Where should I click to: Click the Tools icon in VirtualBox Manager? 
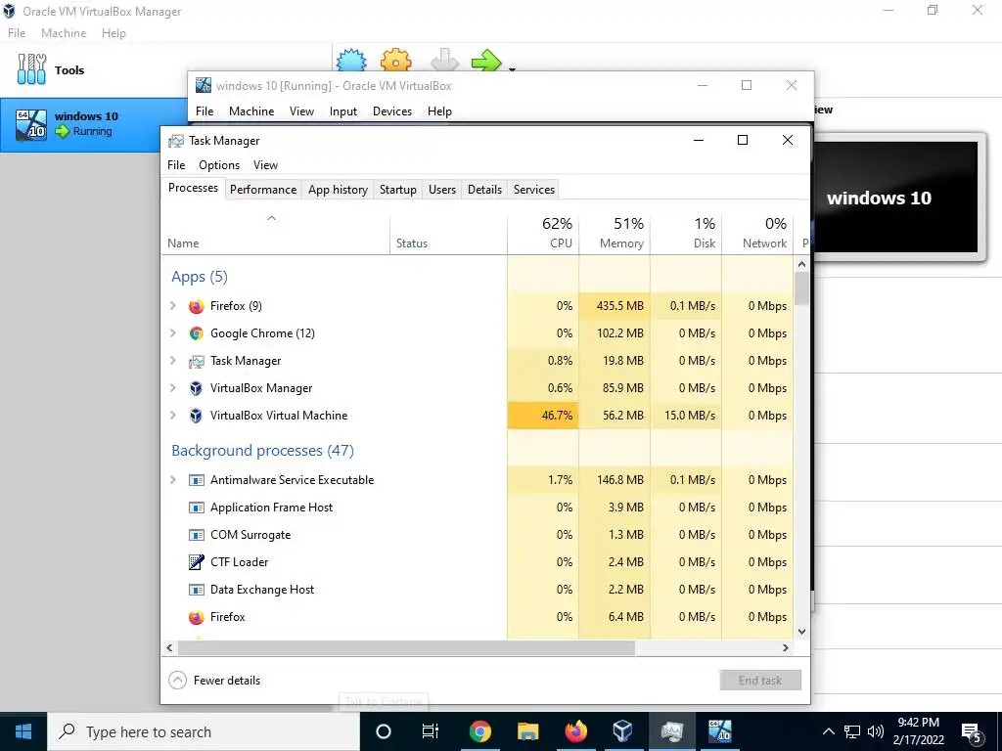(x=31, y=69)
